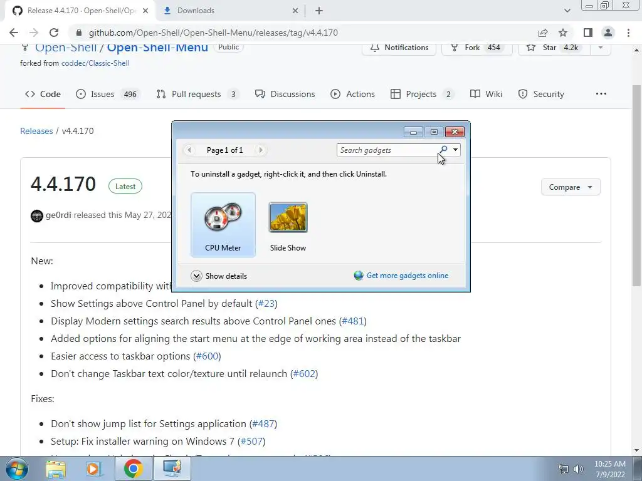Open the Code repository tab
Screen dimensions: 642x481
pyautogui.click(x=43, y=94)
